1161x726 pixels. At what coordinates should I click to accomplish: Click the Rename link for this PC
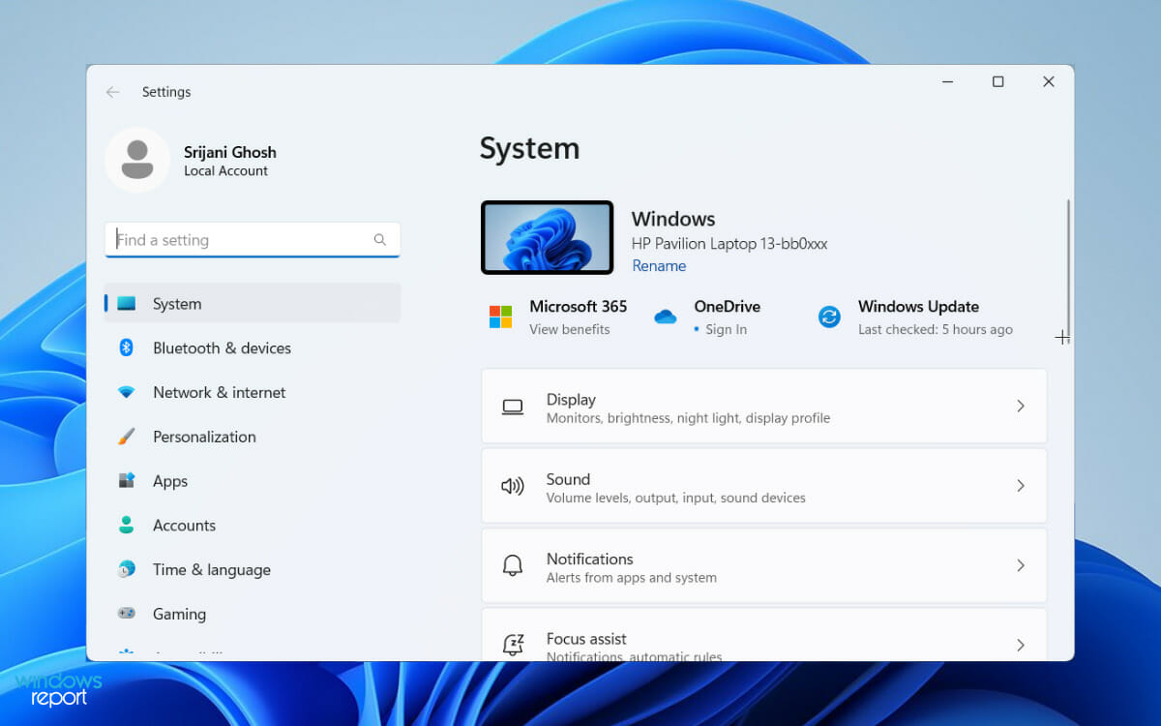(659, 265)
